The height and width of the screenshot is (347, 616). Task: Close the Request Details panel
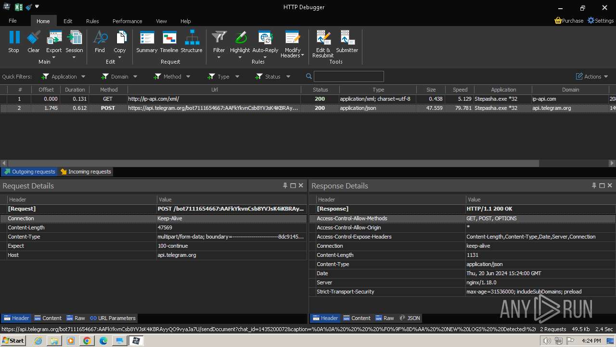301,186
